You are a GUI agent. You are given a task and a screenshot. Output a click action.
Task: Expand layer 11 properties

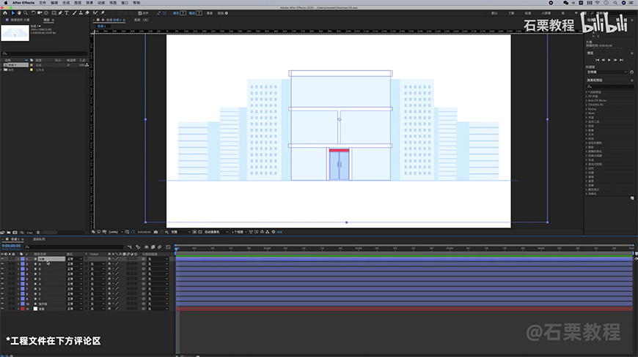tap(18, 309)
